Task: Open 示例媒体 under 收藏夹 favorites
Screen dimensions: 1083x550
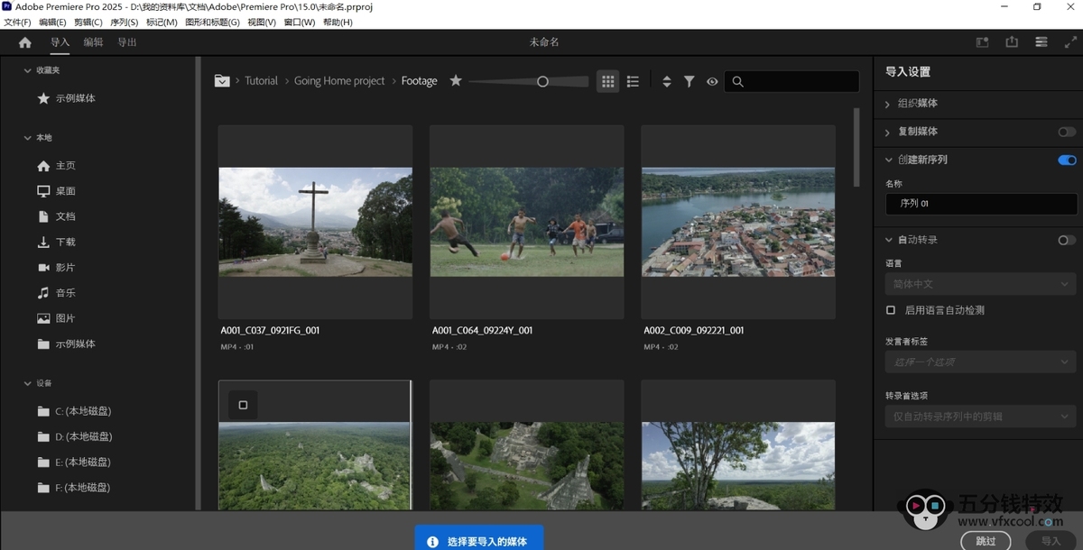Action: [66, 98]
